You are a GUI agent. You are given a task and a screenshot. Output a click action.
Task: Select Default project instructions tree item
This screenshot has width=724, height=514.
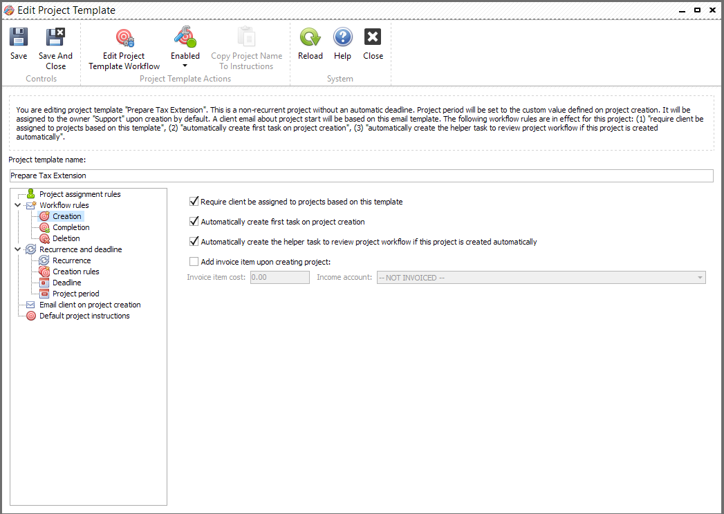[84, 316]
